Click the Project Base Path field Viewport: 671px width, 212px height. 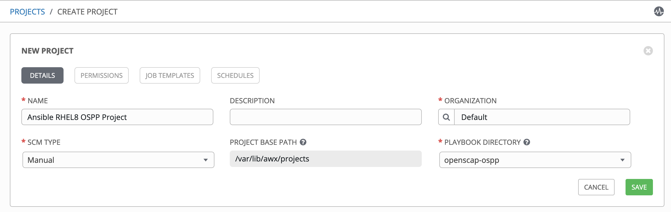click(x=326, y=159)
